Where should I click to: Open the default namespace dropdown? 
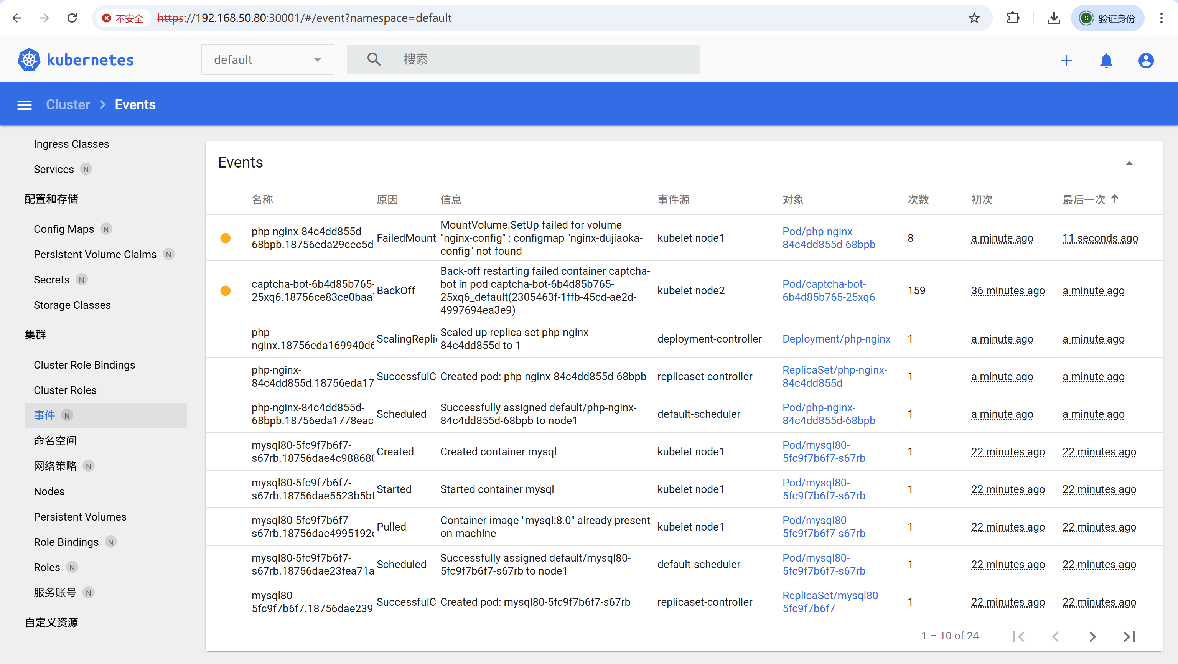tap(267, 59)
